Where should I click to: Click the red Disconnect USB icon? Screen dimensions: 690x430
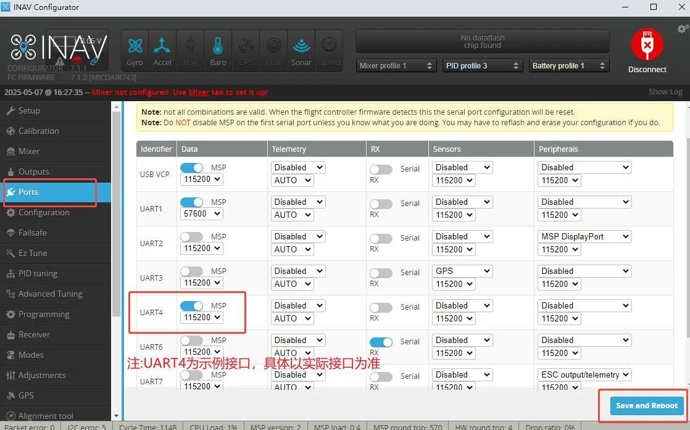(x=647, y=45)
